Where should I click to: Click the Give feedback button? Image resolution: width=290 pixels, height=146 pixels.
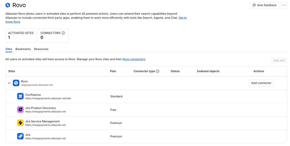coord(264,5)
